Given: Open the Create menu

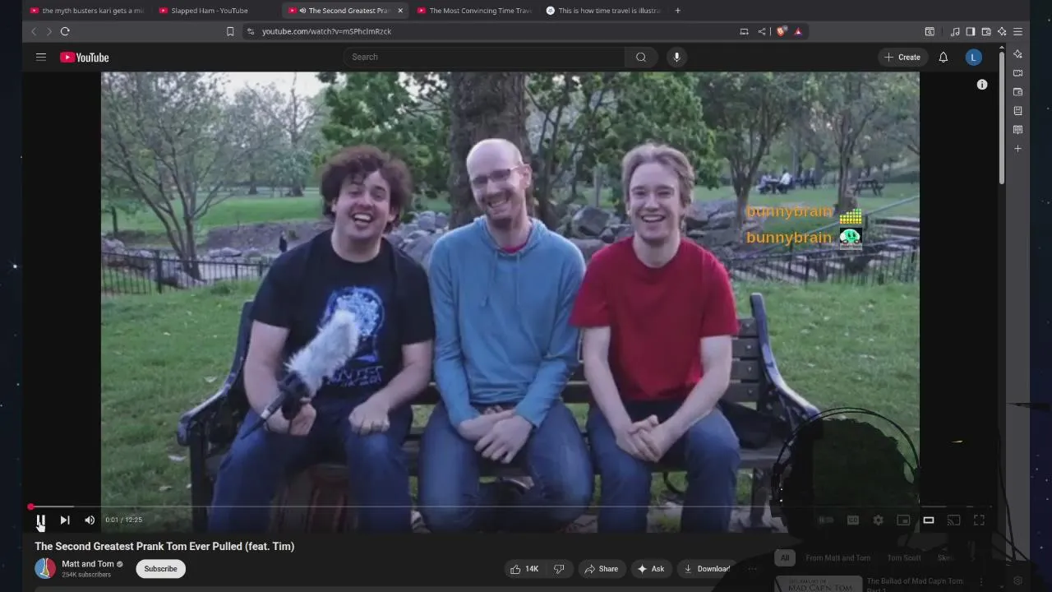Looking at the screenshot, I should click(x=902, y=57).
